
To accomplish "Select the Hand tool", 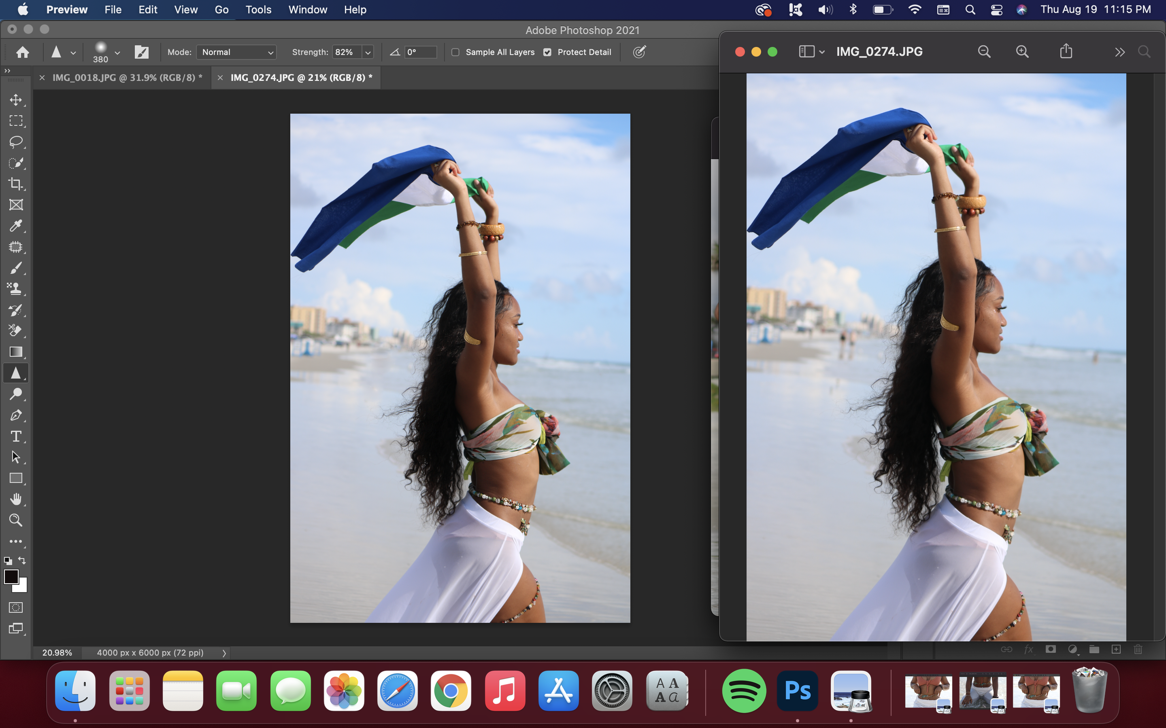I will [15, 499].
